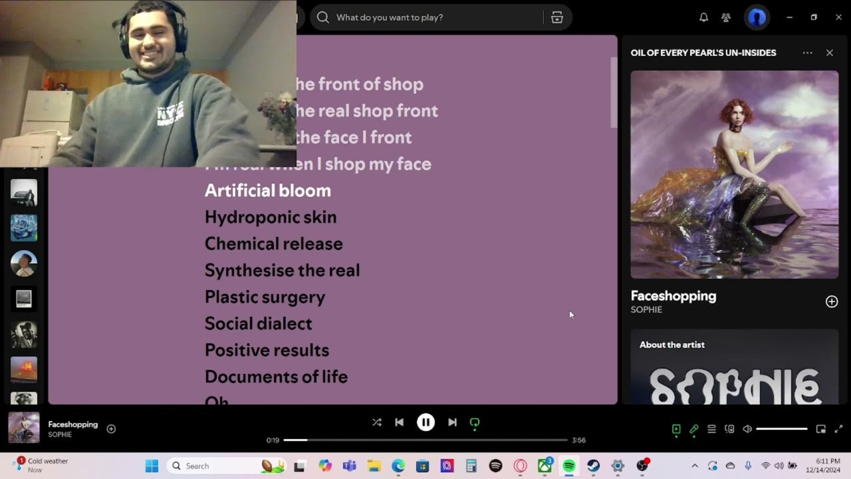Open the OneDrive cloud tray icon
851x479 pixels.
(x=730, y=466)
